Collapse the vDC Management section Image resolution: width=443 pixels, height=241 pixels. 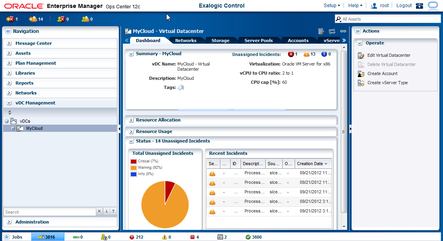(x=9, y=103)
